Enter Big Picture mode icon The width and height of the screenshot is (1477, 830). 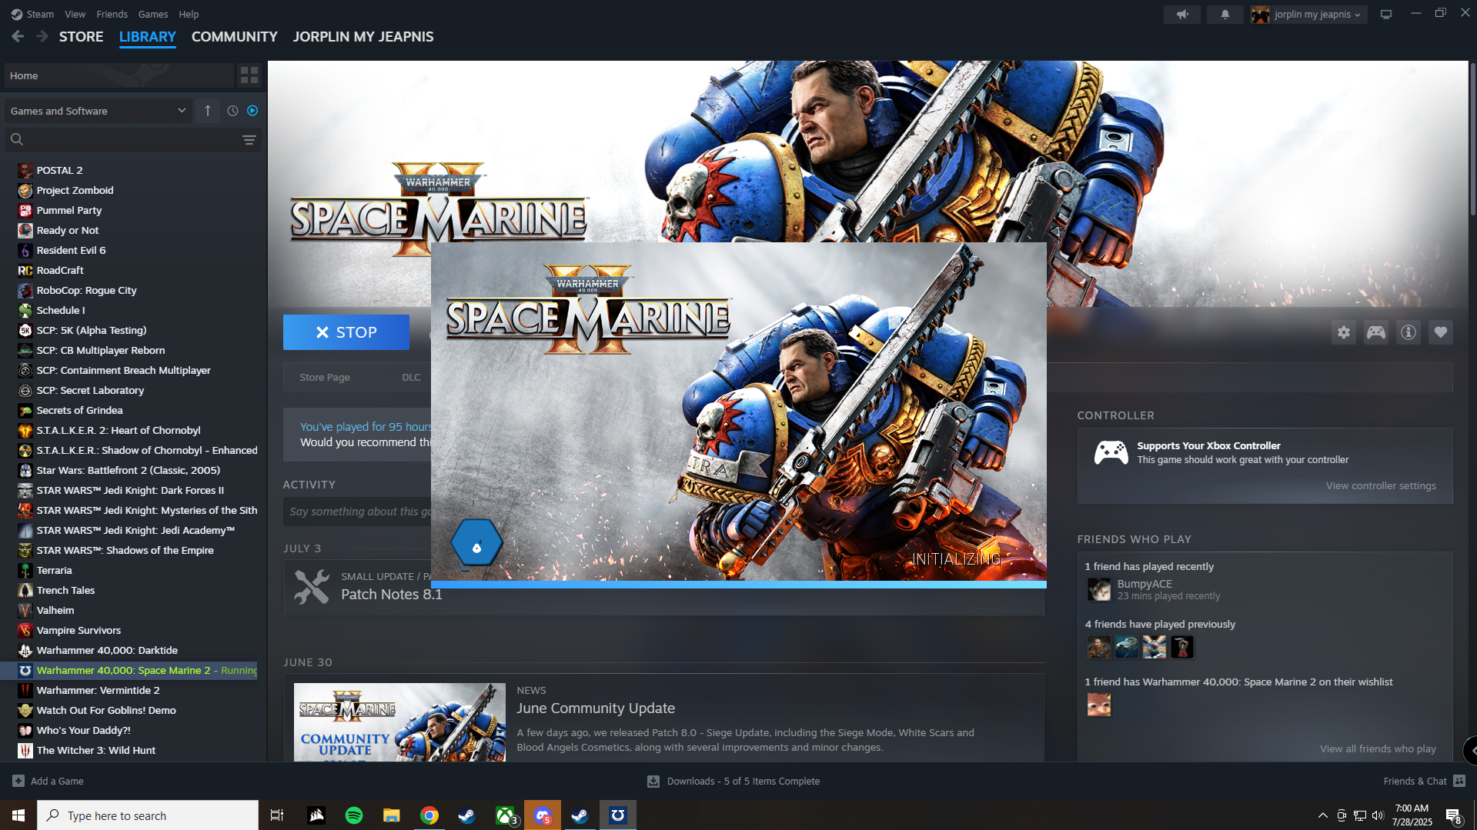pos(1386,14)
